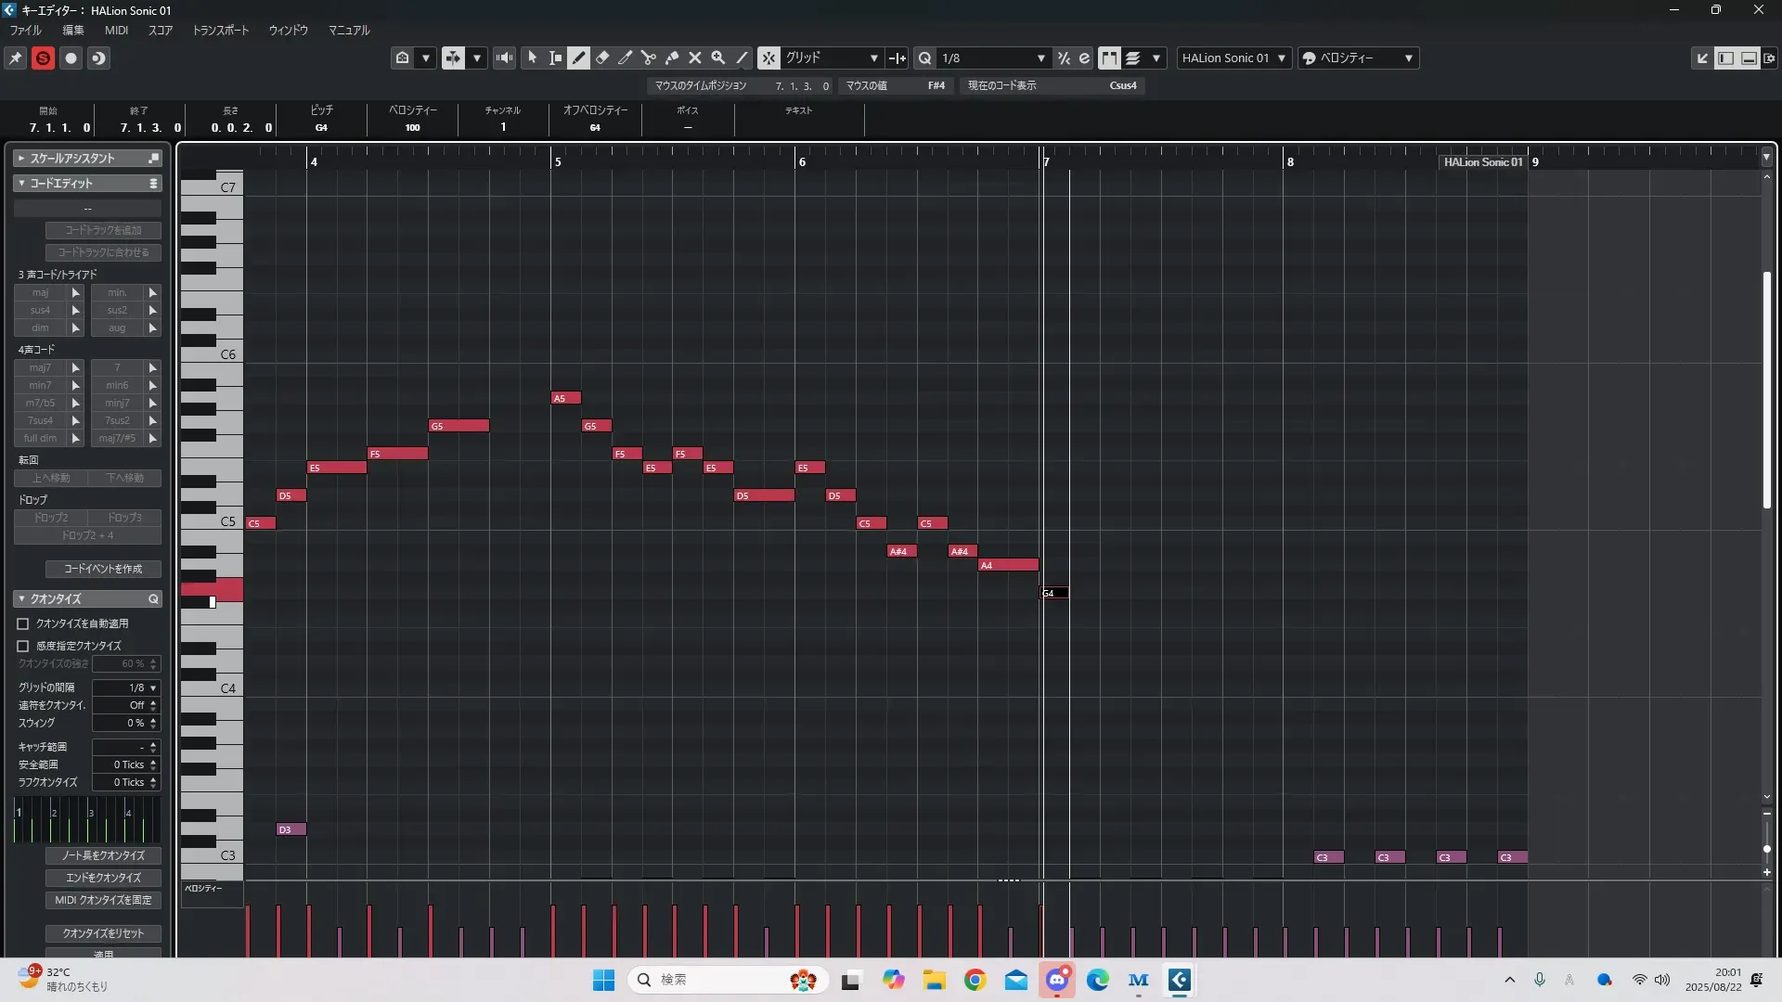The width and height of the screenshot is (1782, 1002).
Task: Select the Glue tool
Action: 672,58
